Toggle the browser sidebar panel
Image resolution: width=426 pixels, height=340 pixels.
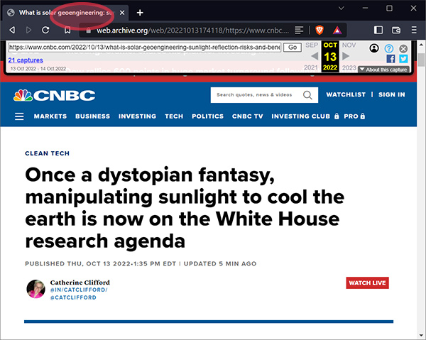point(378,30)
